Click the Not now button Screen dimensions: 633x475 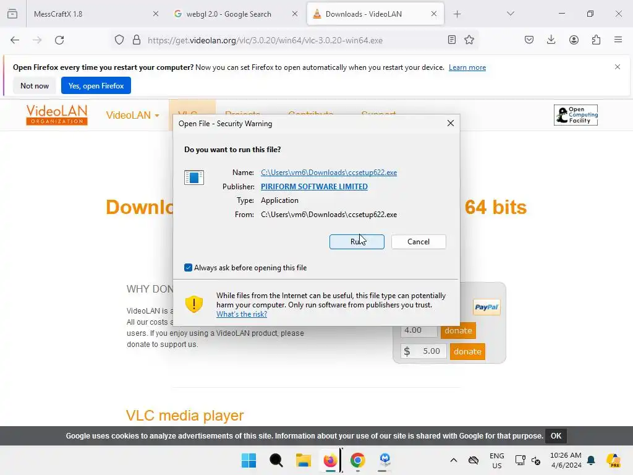35,85
